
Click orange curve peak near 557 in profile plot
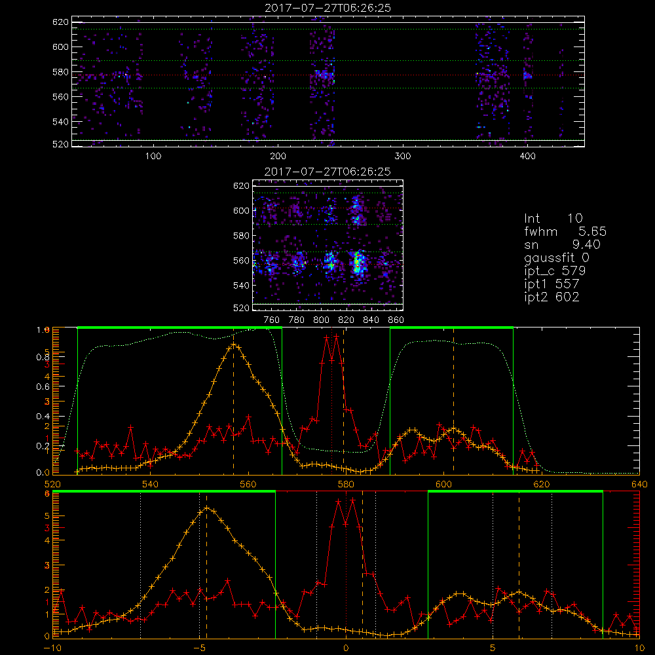point(234,345)
